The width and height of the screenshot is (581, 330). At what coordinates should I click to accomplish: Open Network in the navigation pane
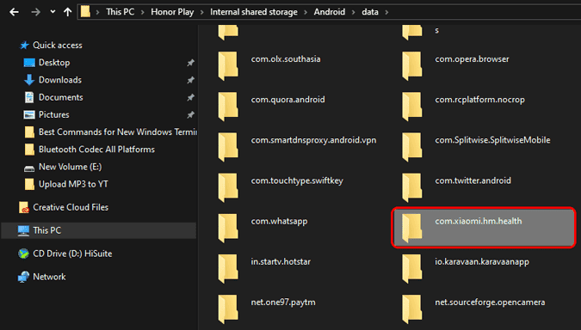pyautogui.click(x=49, y=277)
